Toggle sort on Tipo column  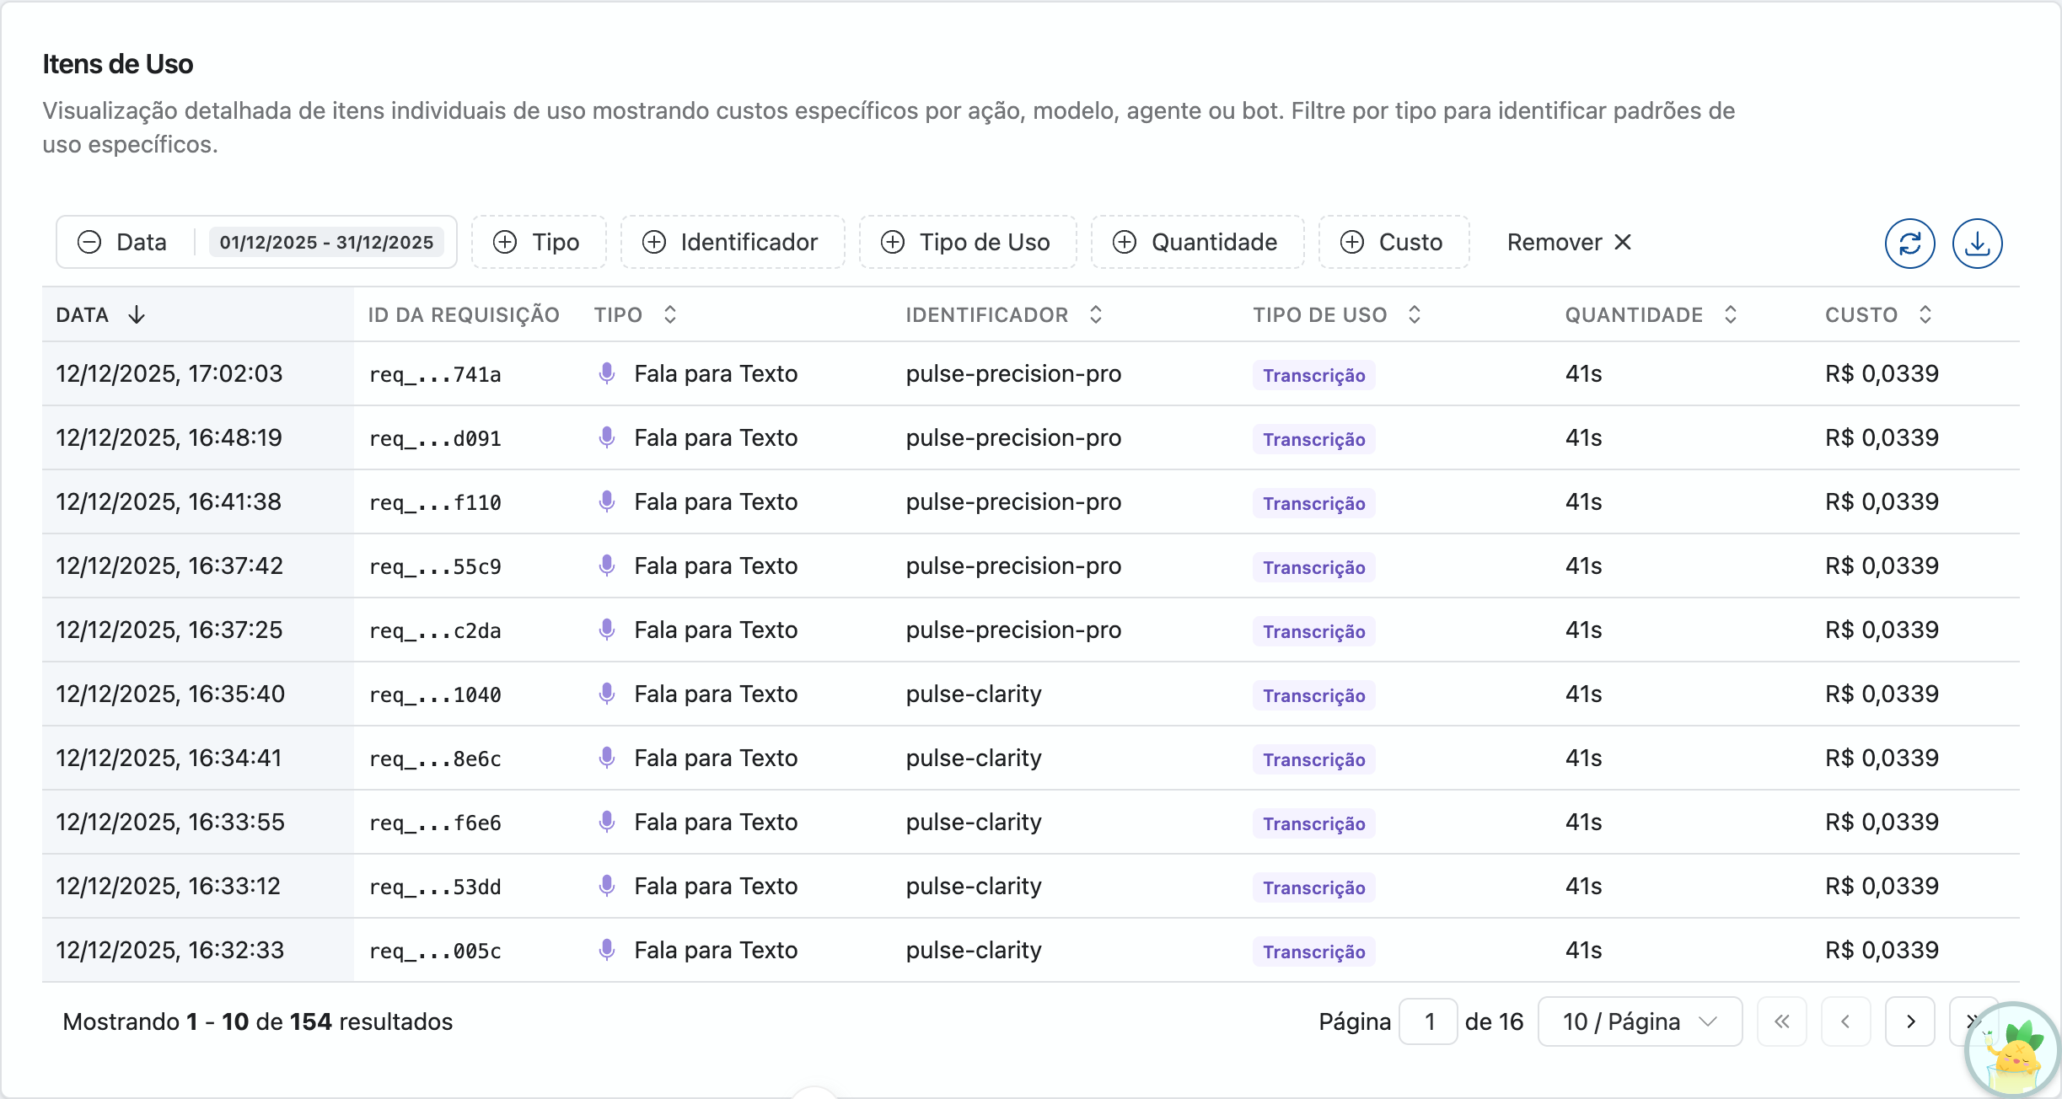[x=670, y=315]
